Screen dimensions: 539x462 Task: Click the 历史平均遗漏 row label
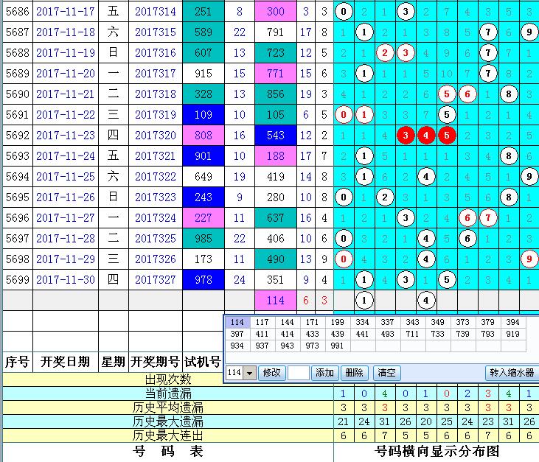point(168,407)
